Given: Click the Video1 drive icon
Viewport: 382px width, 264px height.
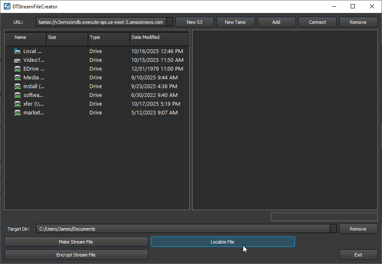Looking at the screenshot, I should click(x=17, y=60).
